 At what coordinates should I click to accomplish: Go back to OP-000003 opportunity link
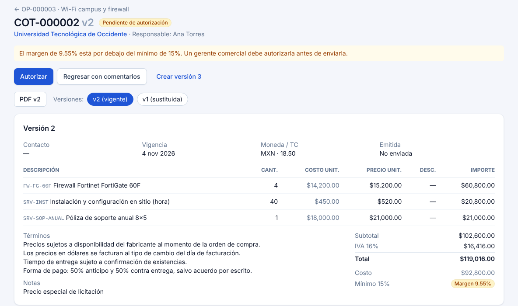71,9
